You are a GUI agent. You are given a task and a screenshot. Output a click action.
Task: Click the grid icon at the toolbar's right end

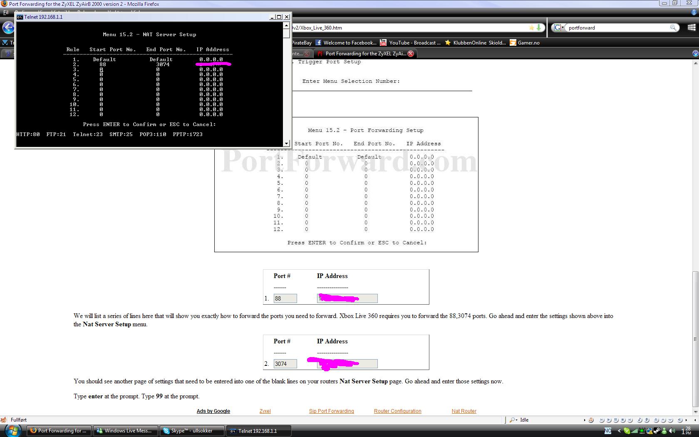click(x=691, y=27)
